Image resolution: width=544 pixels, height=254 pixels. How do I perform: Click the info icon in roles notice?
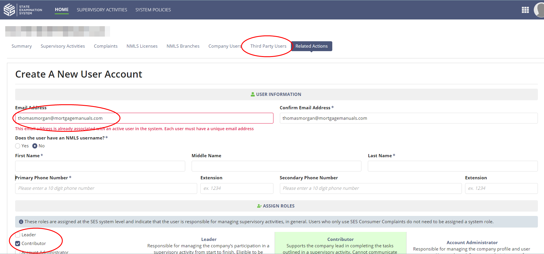coord(21,222)
